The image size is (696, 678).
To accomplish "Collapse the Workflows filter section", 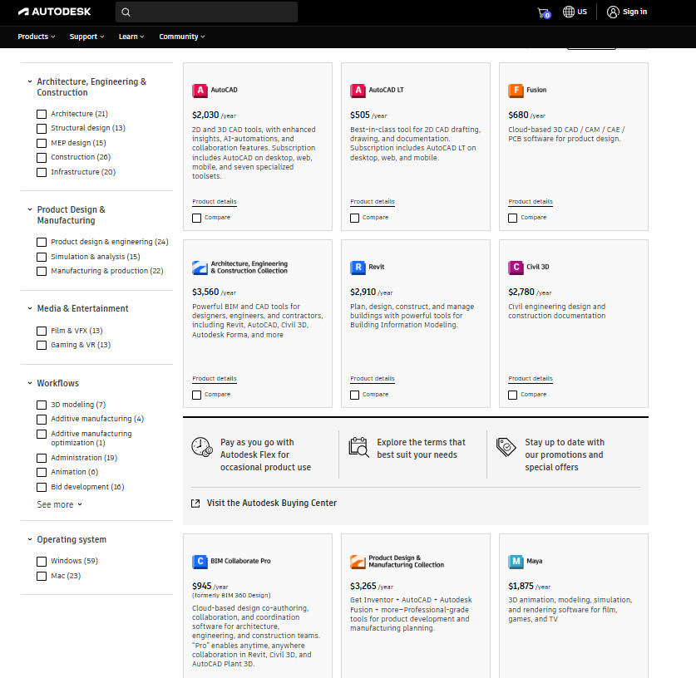I will [x=30, y=383].
